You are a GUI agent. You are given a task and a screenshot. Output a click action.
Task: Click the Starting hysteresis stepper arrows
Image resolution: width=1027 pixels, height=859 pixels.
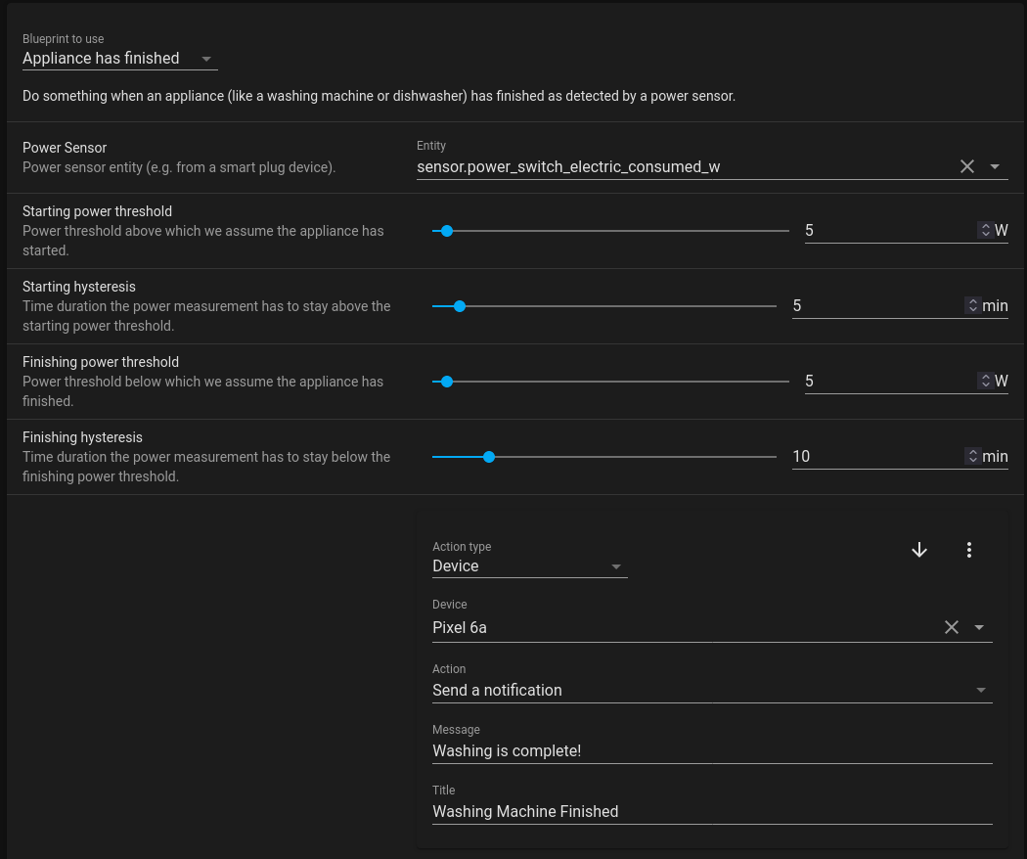click(x=971, y=306)
